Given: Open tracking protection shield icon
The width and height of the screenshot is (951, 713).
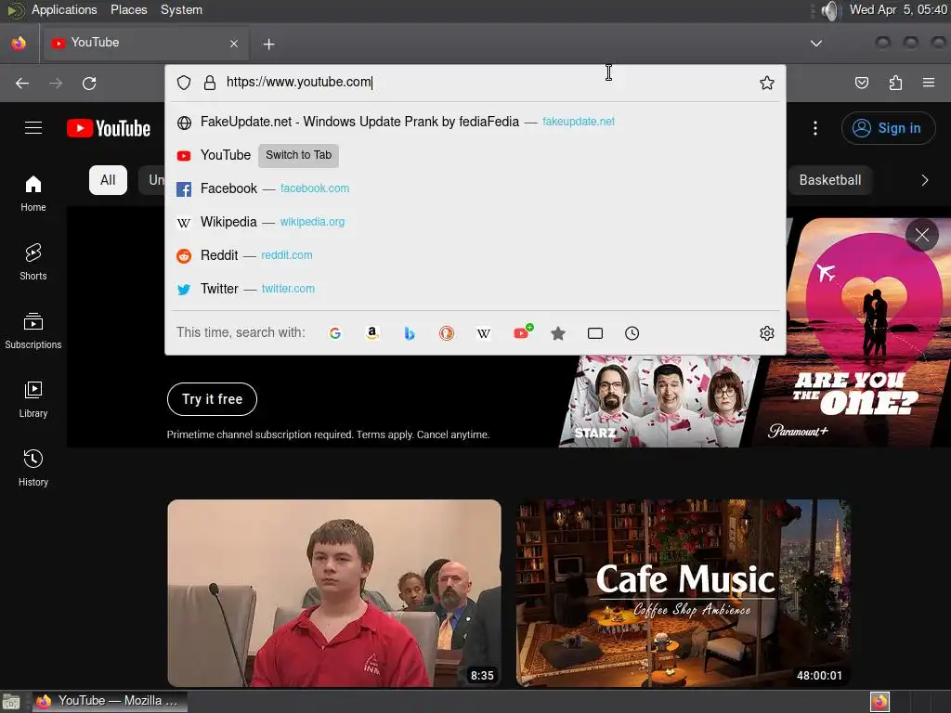Looking at the screenshot, I should pos(184,83).
